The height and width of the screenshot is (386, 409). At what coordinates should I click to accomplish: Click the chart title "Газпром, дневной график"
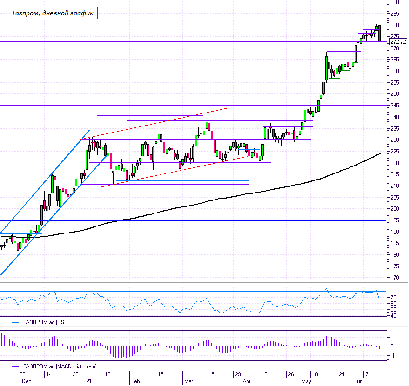coord(54,13)
